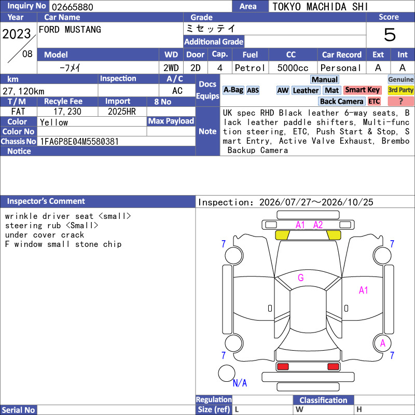
Task: Click the G mark on windshield diagram
Action: pyautogui.click(x=301, y=278)
